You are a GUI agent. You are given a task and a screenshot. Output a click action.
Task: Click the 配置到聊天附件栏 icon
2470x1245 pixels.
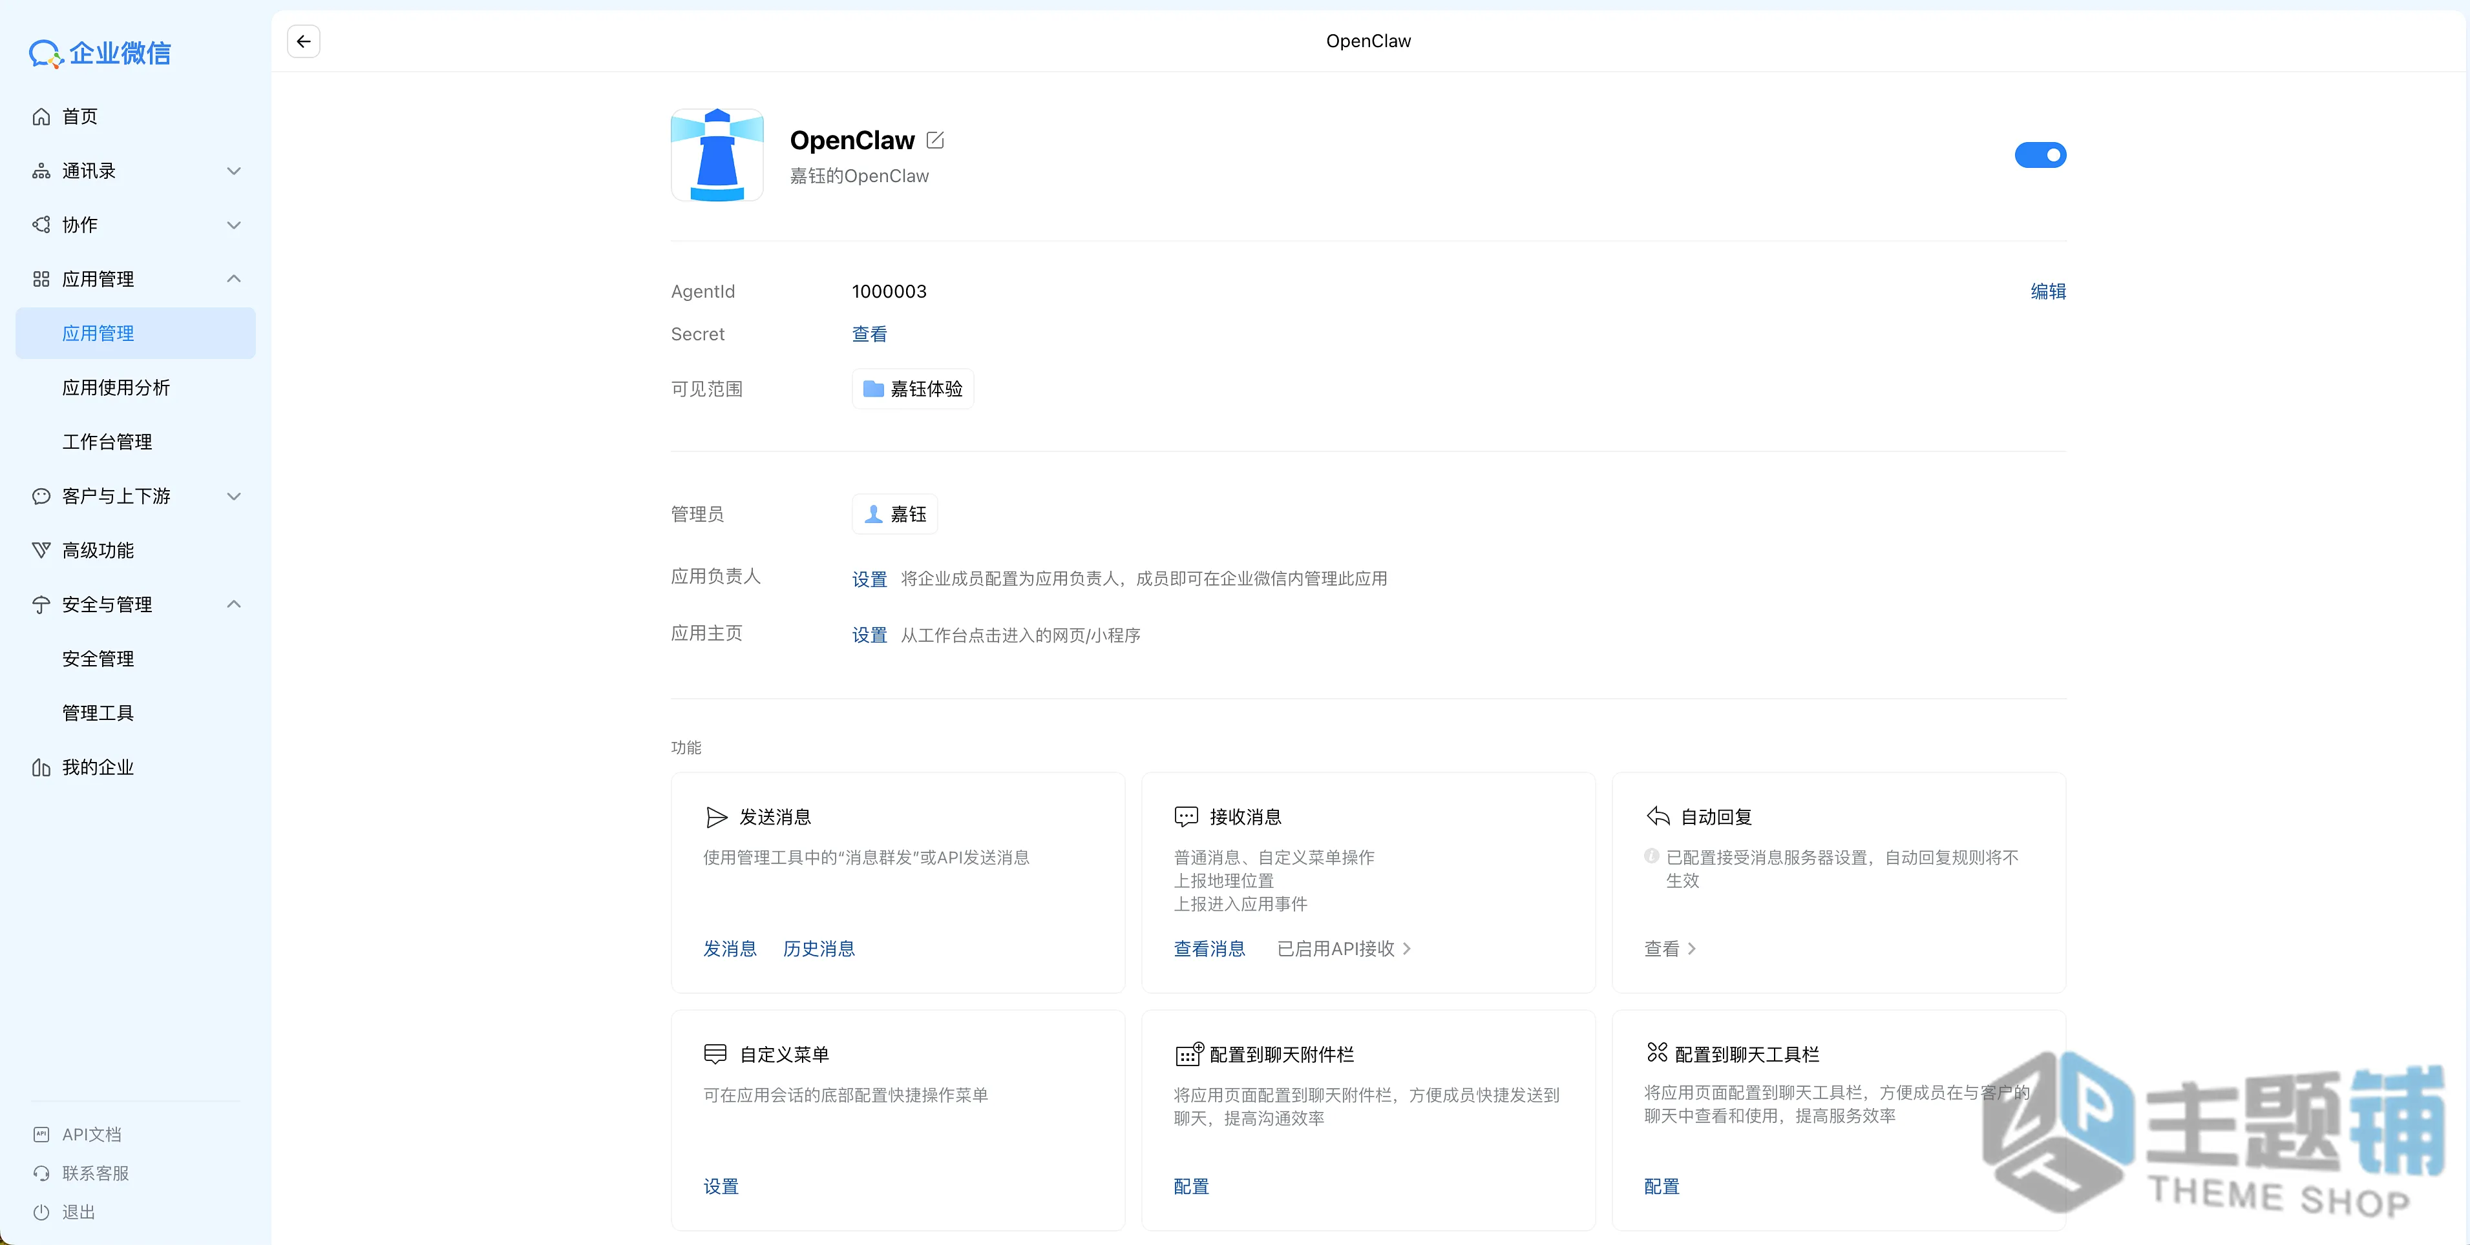pyautogui.click(x=1189, y=1055)
